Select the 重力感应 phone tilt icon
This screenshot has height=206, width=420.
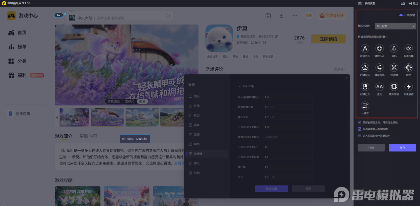pos(394,87)
